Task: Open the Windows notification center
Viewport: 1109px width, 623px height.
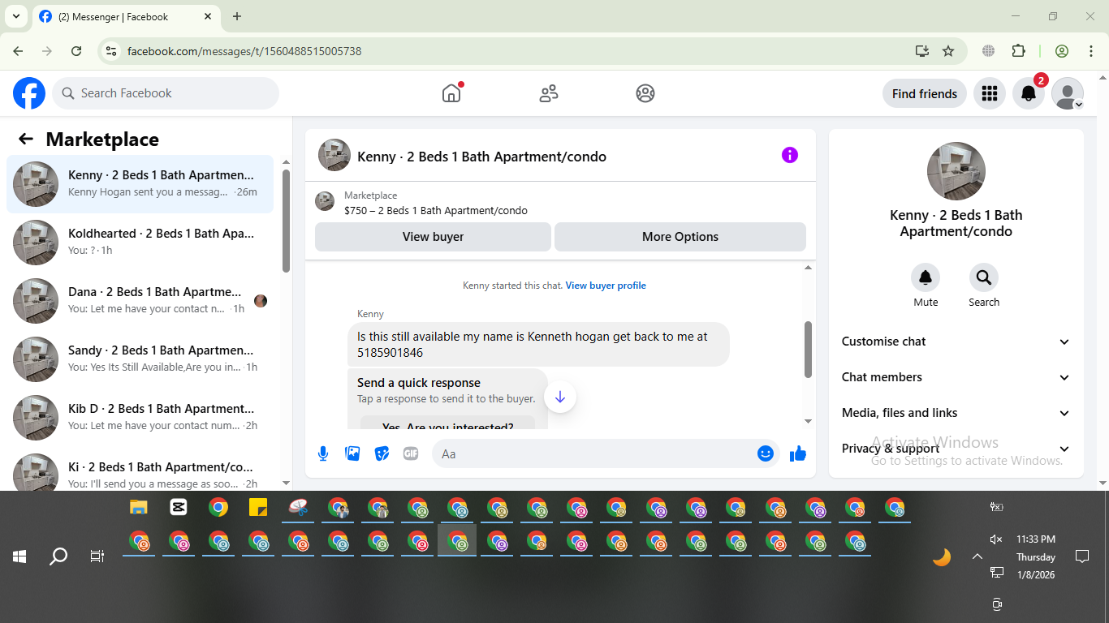Action: [x=1081, y=556]
